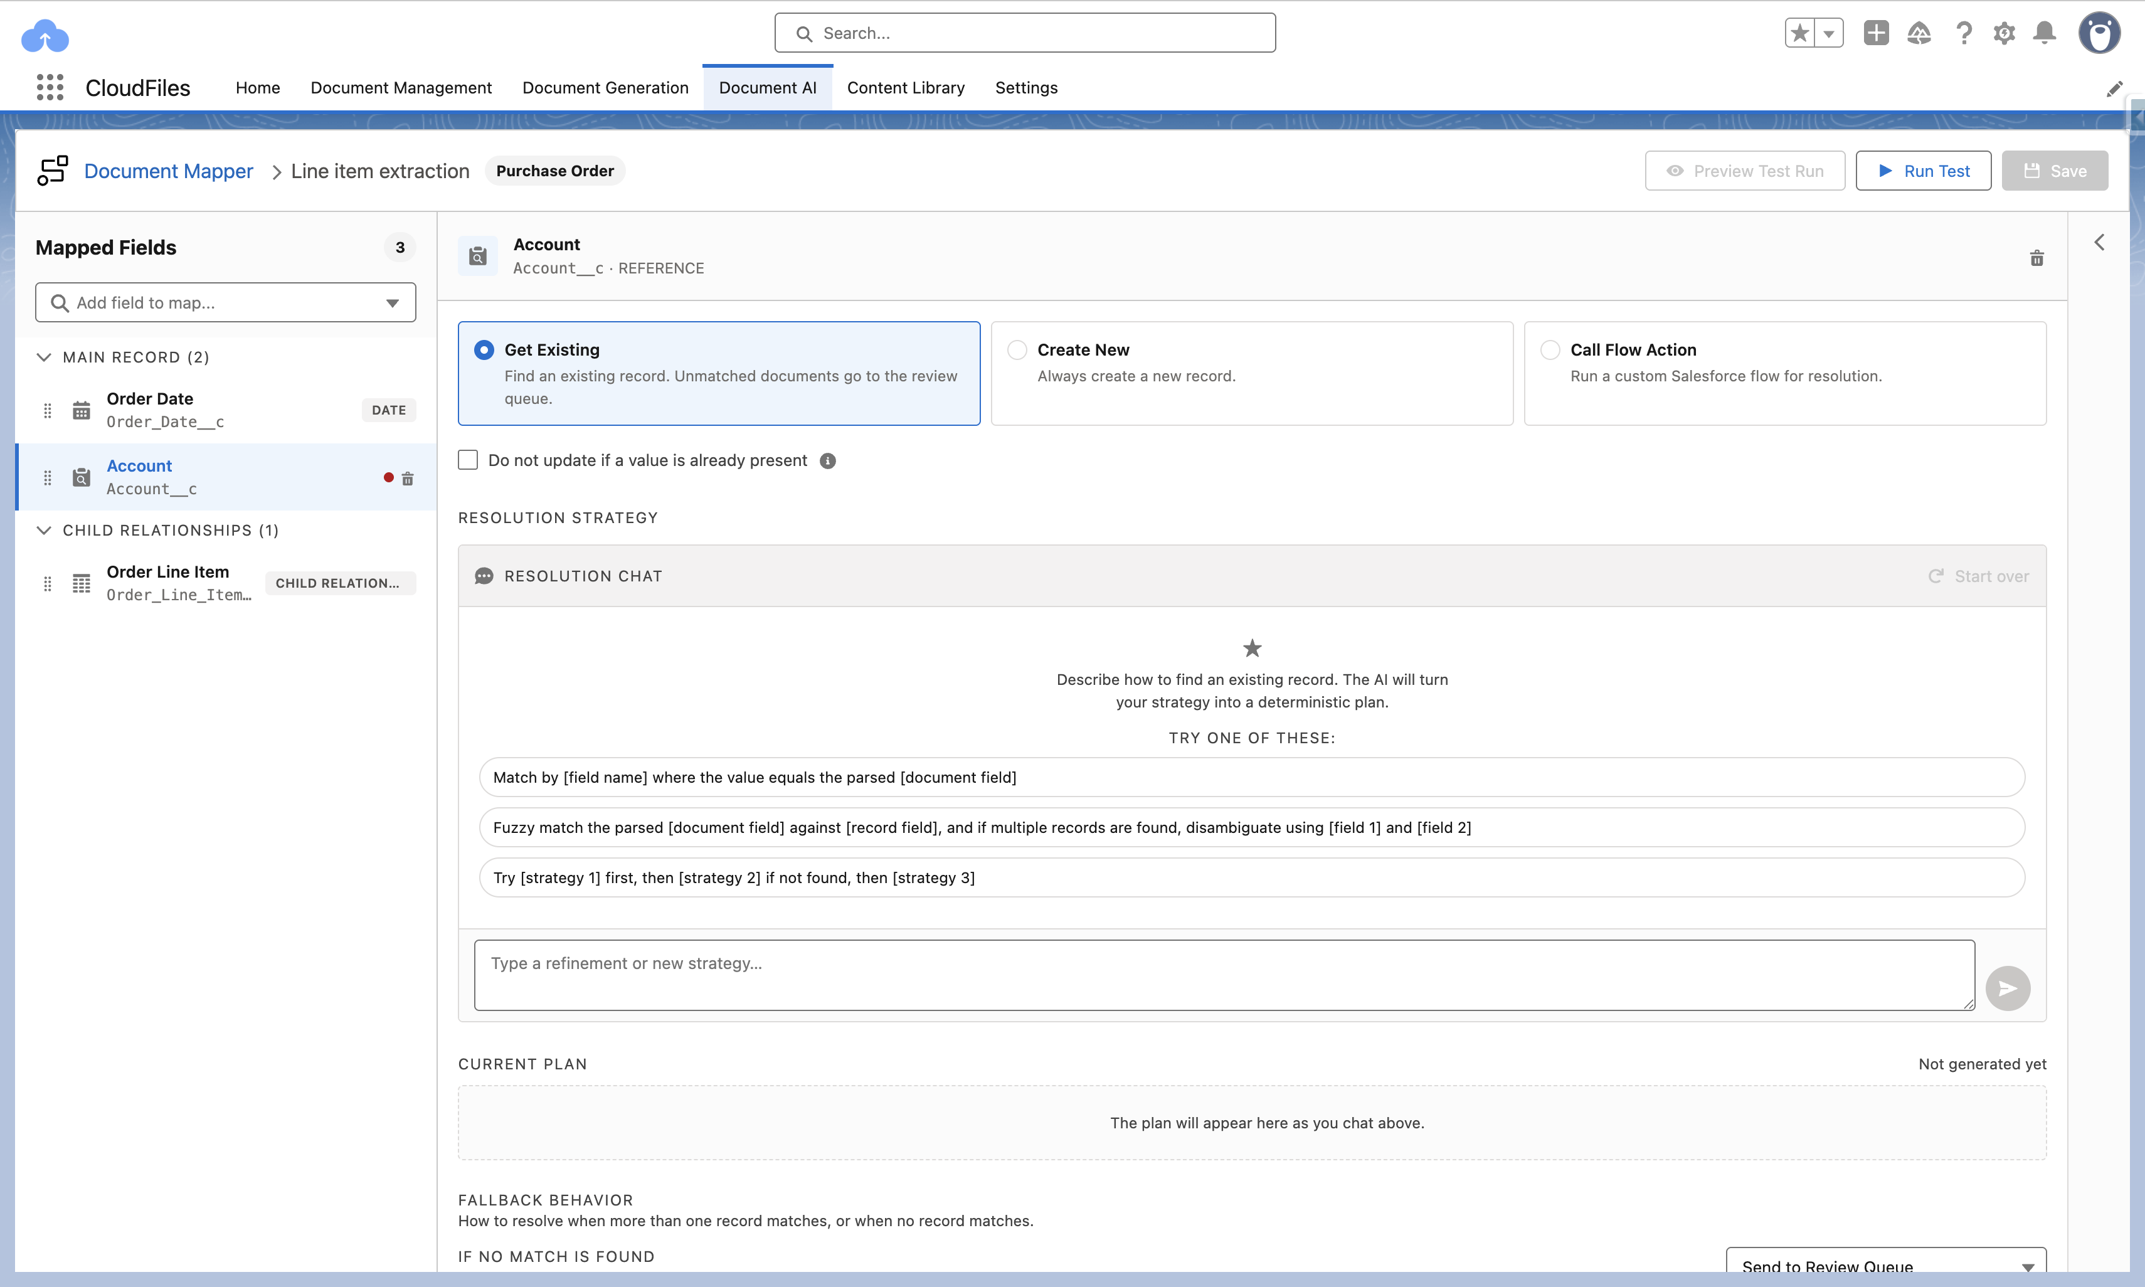Screen dimensions: 2145x1287
Task: Collapse the CHILD RELATIONSHIPS section
Action: tap(45, 530)
